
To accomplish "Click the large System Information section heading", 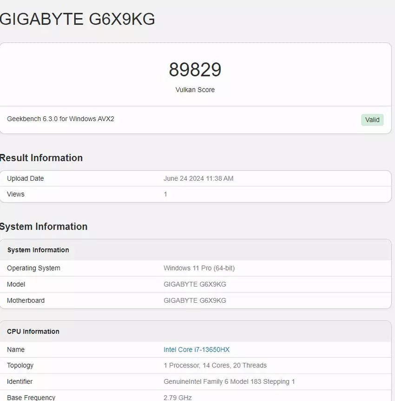I will pyautogui.click(x=44, y=227).
